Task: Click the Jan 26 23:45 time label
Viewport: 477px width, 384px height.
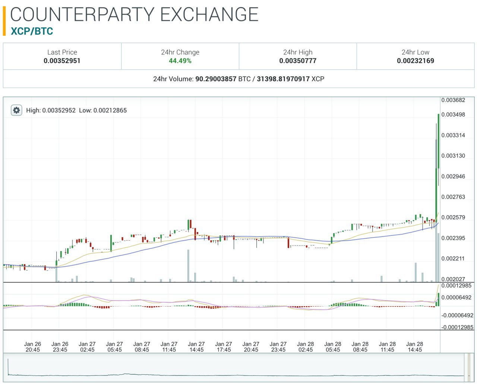Action: pos(60,347)
